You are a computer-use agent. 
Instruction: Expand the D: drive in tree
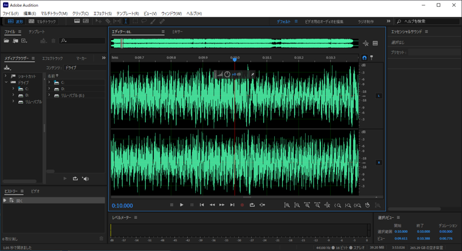pyautogui.click(x=13, y=95)
